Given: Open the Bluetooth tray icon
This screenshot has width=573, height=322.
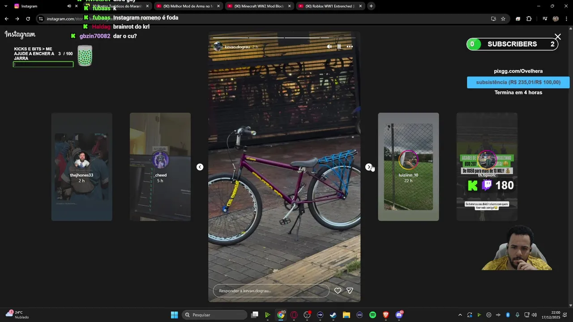Looking at the screenshot, I should [x=508, y=315].
